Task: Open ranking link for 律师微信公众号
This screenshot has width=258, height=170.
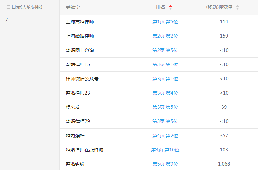Action: click(165, 79)
